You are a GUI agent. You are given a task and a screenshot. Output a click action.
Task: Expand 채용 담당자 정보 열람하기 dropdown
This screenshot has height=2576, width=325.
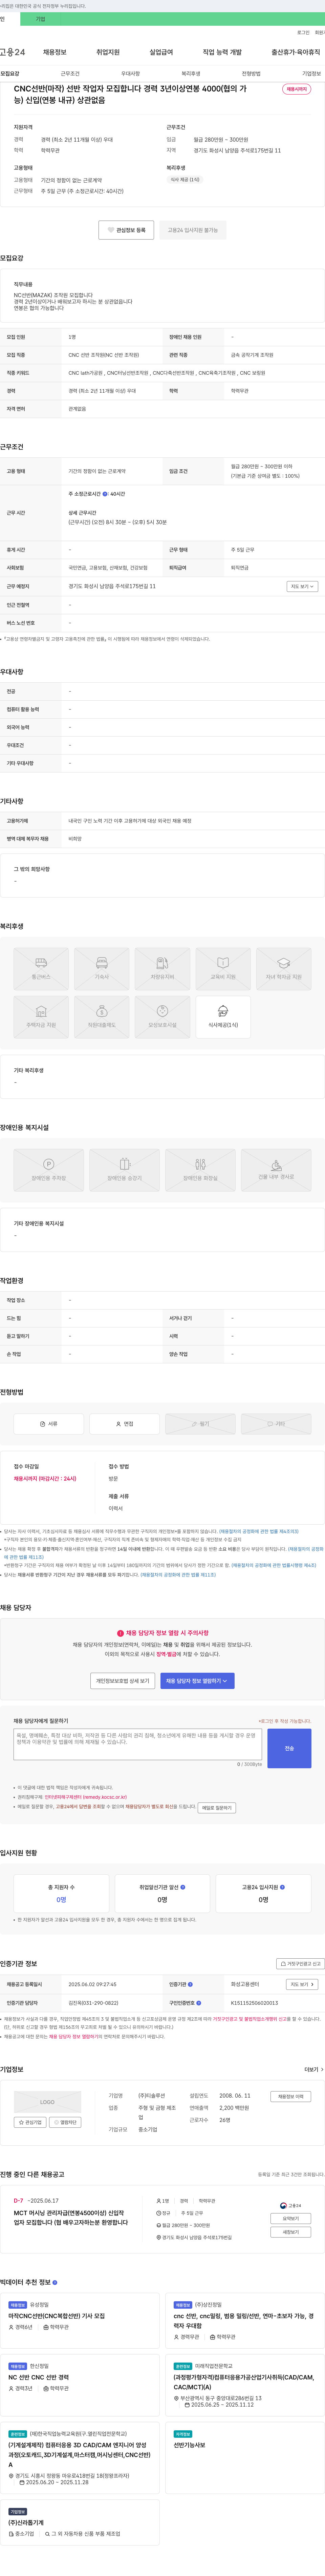[x=197, y=1681]
